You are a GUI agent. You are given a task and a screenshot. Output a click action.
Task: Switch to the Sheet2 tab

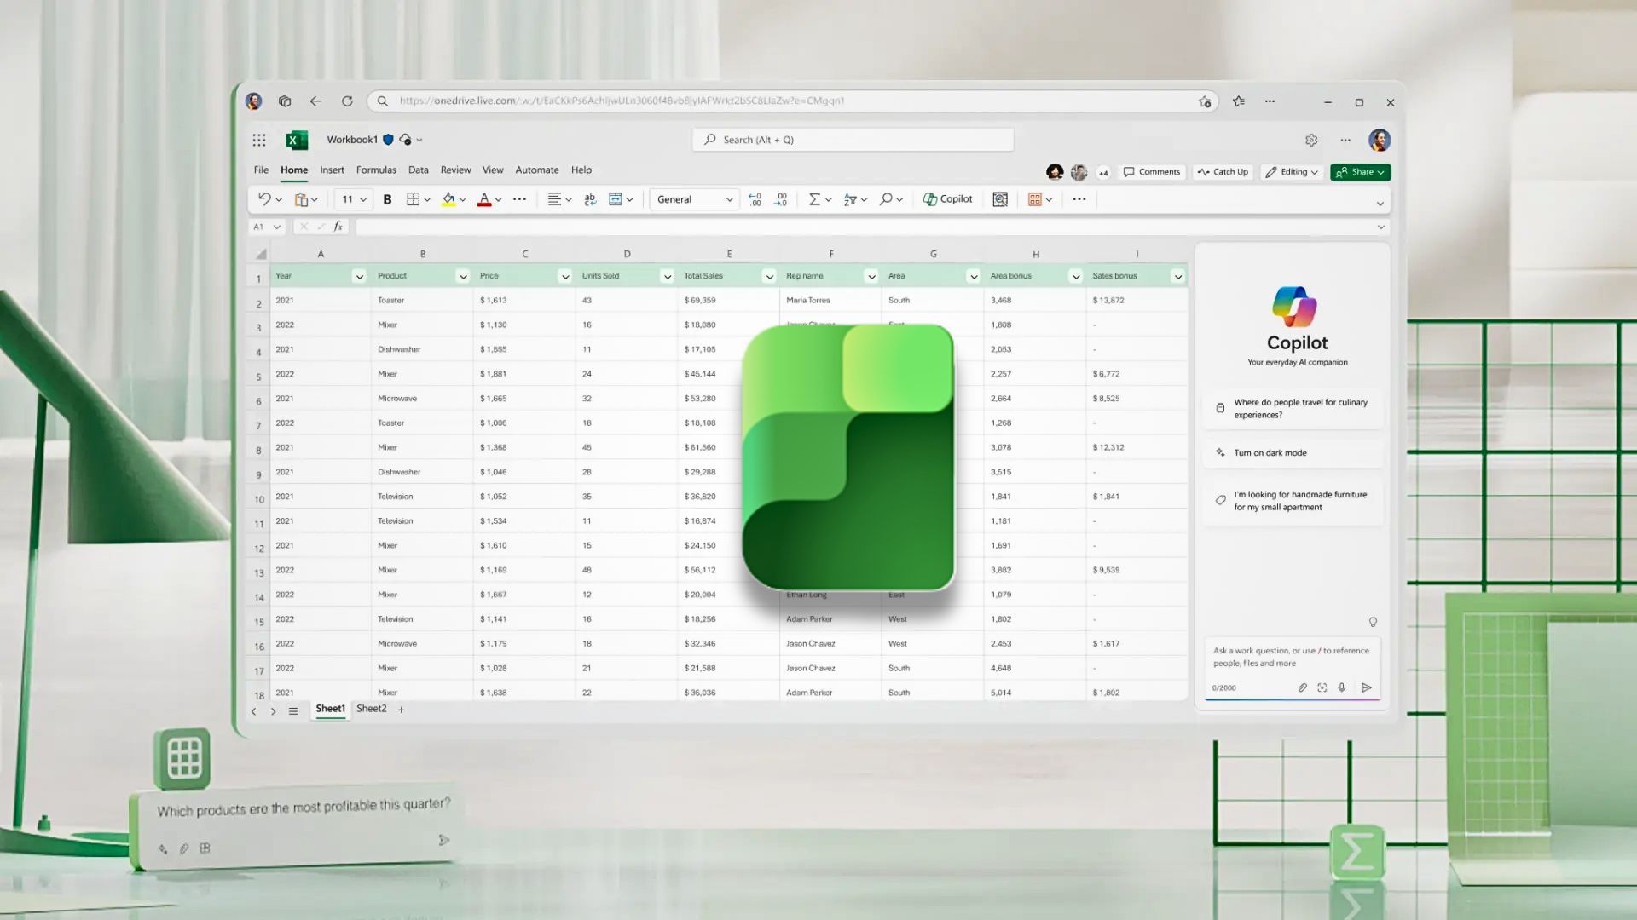[x=371, y=709]
